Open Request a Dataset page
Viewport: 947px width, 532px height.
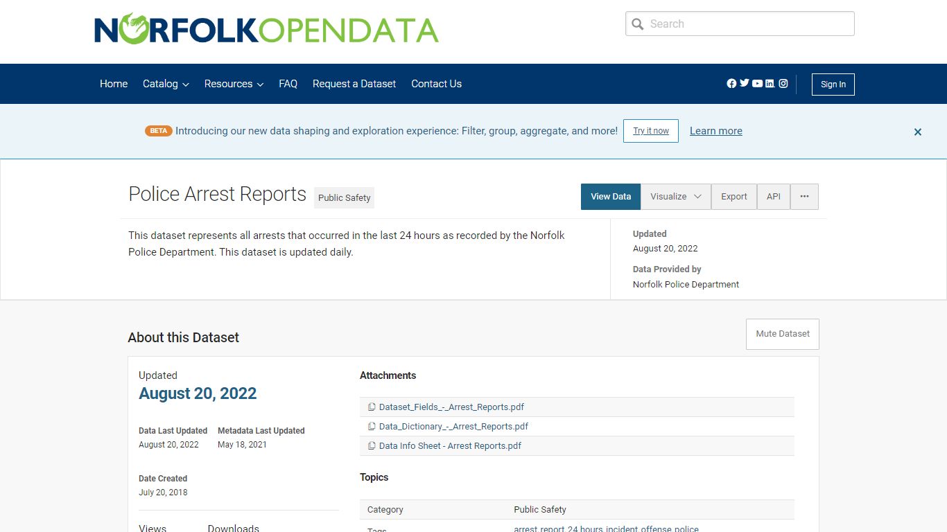click(x=354, y=84)
